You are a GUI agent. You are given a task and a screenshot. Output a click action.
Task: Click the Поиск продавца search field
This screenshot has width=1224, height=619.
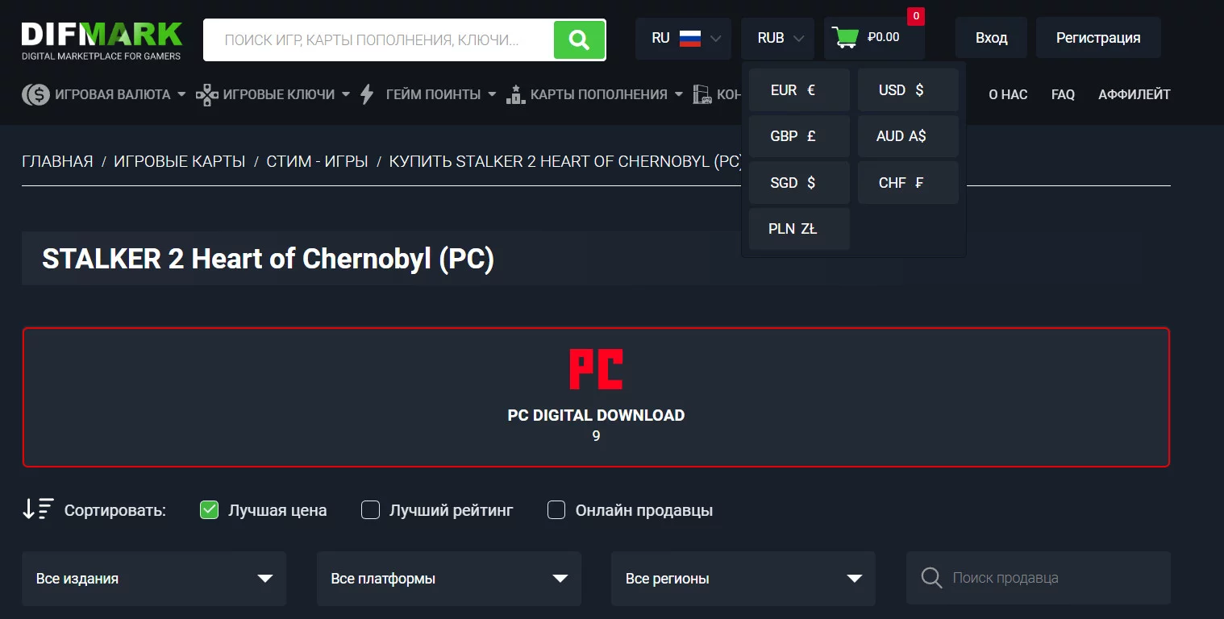point(1039,578)
